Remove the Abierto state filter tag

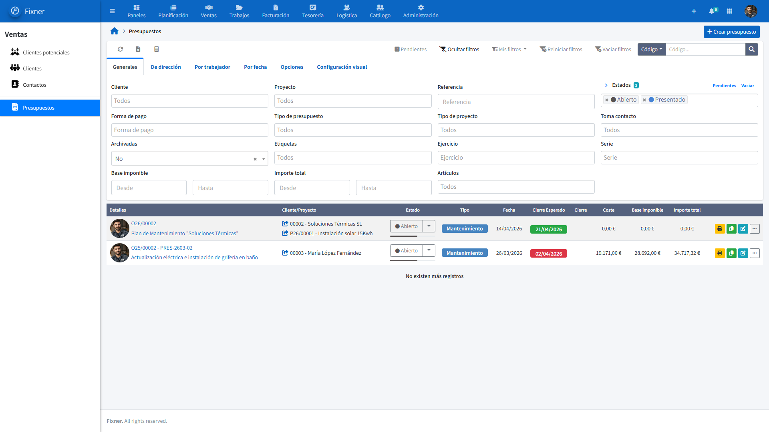tap(607, 100)
